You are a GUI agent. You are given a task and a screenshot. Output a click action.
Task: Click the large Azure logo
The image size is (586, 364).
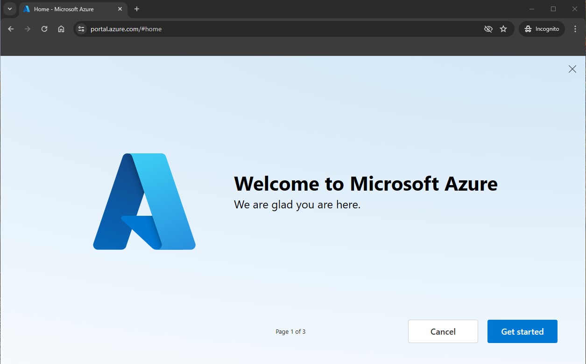(x=144, y=201)
